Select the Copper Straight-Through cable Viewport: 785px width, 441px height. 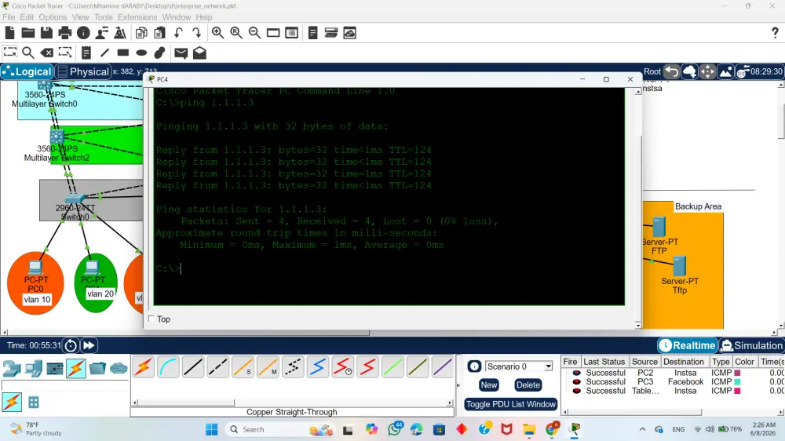[193, 367]
